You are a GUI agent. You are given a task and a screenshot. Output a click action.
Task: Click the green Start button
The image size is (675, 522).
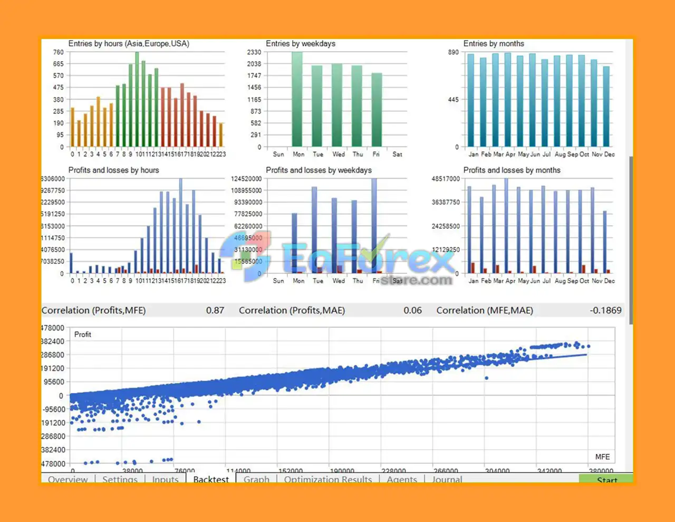606,479
